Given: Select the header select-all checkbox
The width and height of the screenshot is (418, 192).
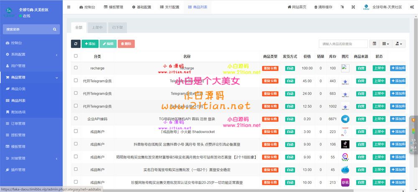Looking at the screenshot, I should pyautogui.click(x=76, y=56).
